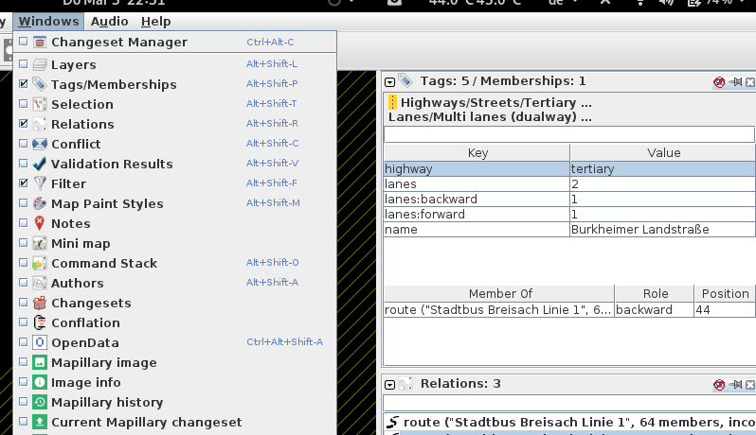Select the Burkheimer Landstraße value cell
The width and height of the screenshot is (756, 435).
(662, 230)
